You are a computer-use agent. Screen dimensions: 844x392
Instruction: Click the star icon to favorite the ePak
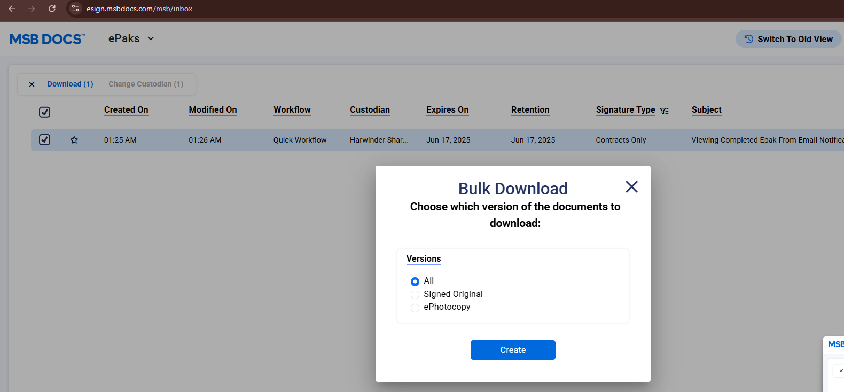(74, 140)
